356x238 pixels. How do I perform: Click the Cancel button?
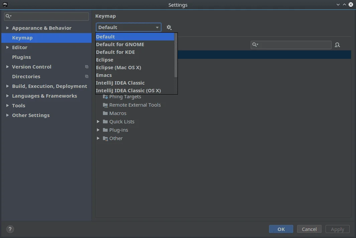309,229
